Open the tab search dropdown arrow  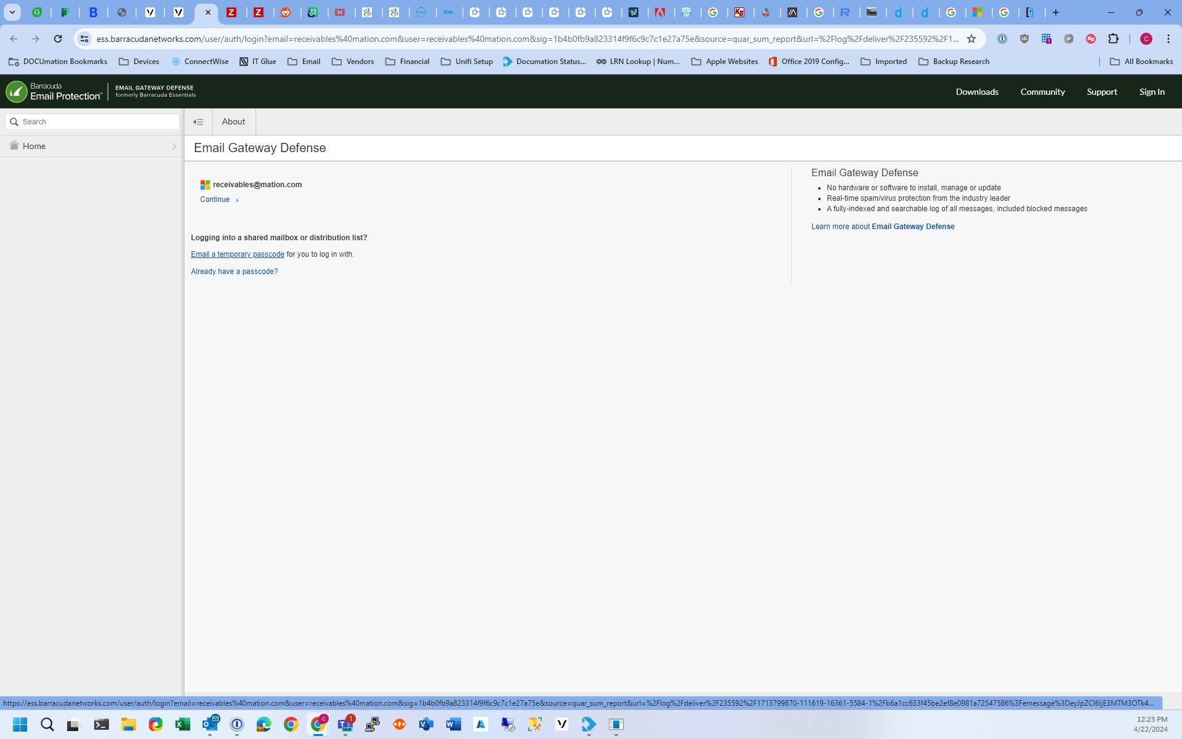(x=12, y=12)
